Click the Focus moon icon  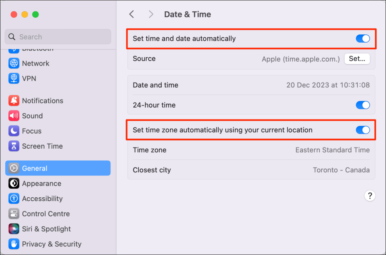pos(14,131)
